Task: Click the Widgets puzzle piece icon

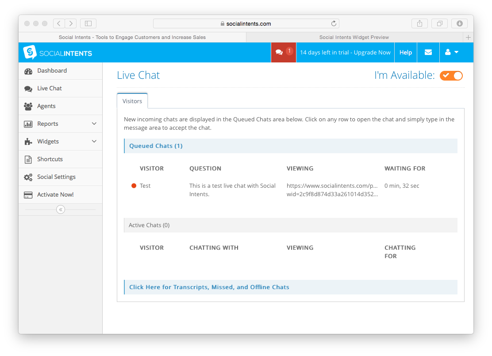Action: (x=28, y=142)
